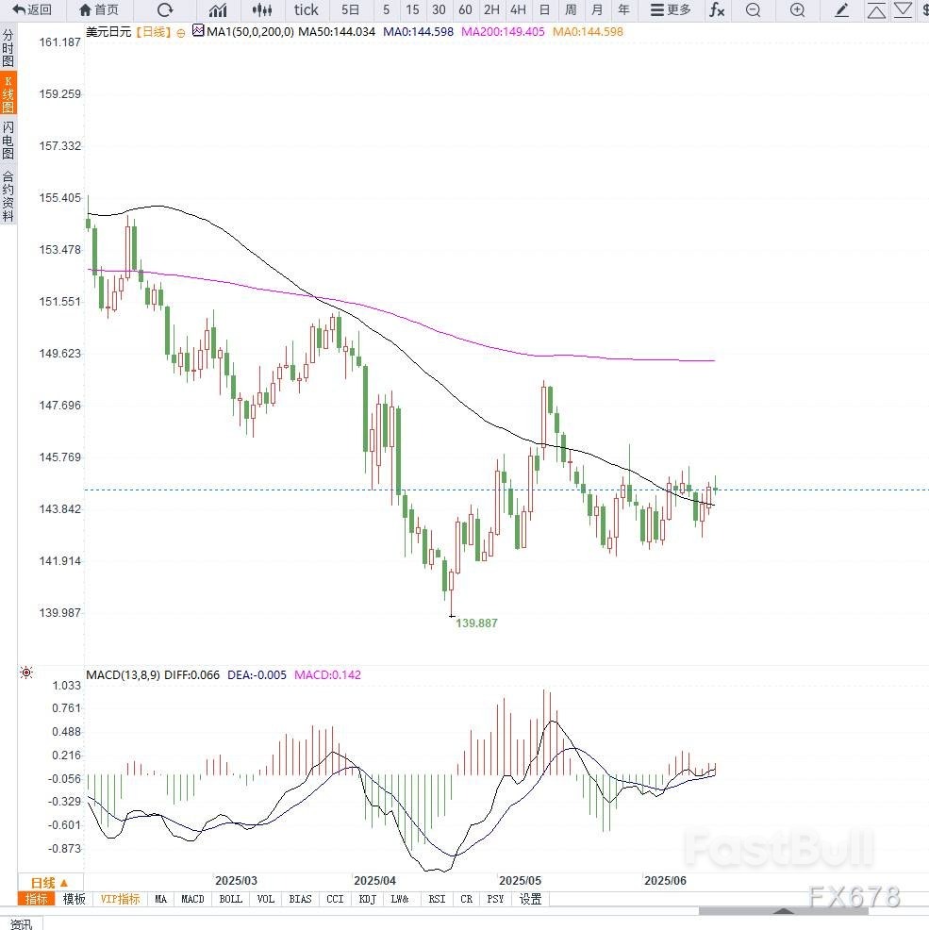Switch to the tick timeframe

(x=307, y=10)
